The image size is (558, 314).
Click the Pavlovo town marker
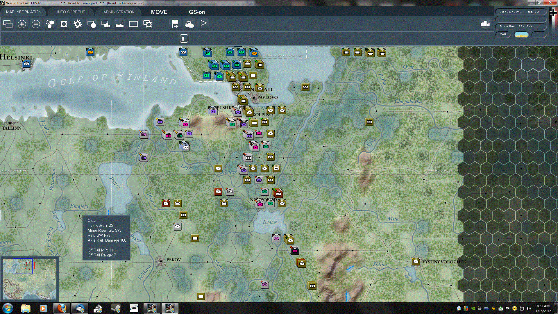(x=254, y=98)
